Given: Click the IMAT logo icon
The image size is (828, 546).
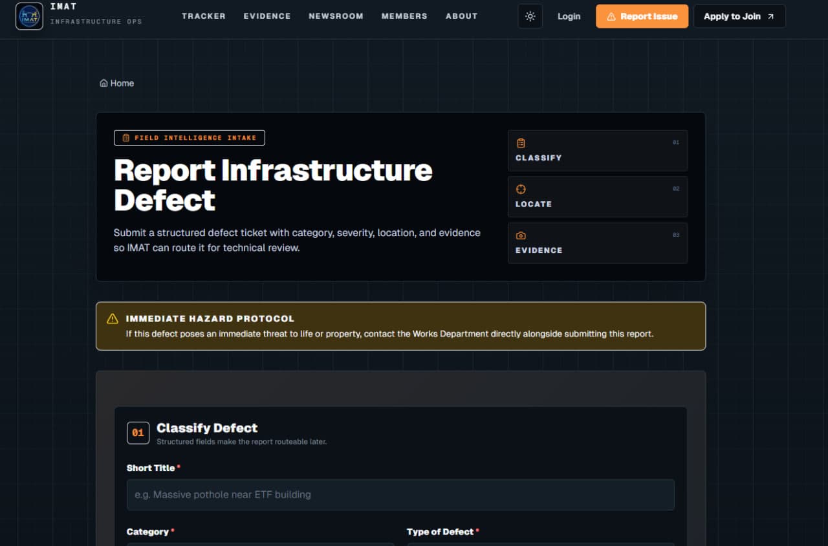Looking at the screenshot, I should 29,16.
